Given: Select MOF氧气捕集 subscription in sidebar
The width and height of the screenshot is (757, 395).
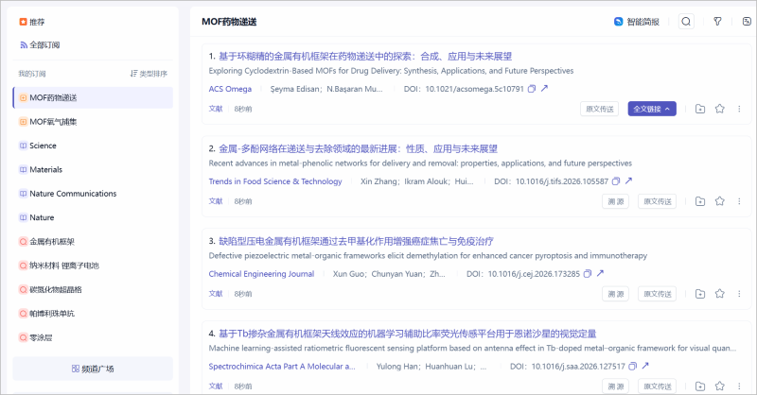Looking at the screenshot, I should click(65, 121).
